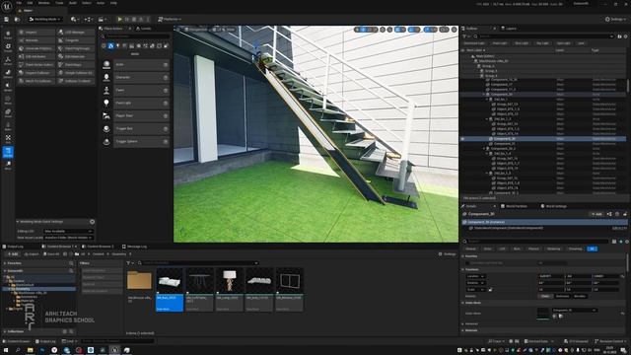Toggle viewport grid snapping
Image resolution: width=631 pixels, height=355 pixels.
point(398,30)
